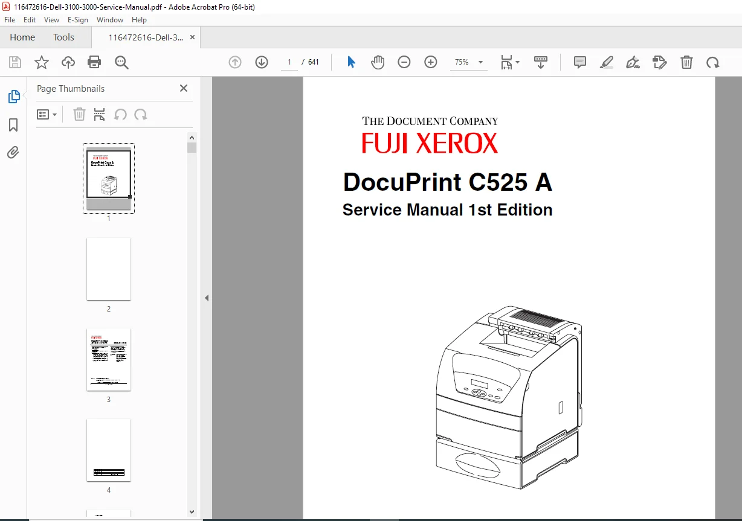Bookmark the file with the star icon

(41, 62)
